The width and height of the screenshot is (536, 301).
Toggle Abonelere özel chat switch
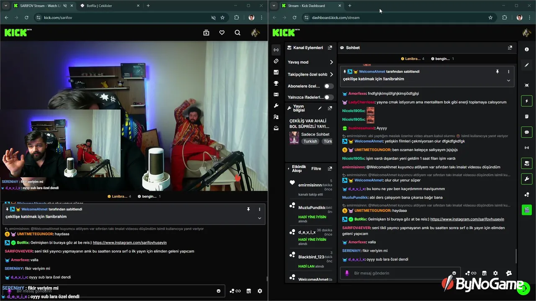pos(329,86)
